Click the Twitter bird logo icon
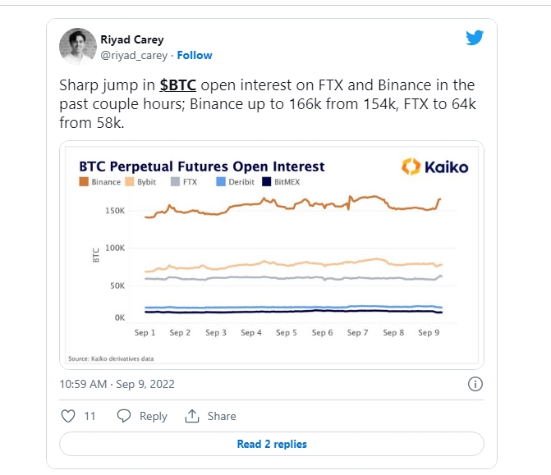551x475 pixels. (x=475, y=38)
